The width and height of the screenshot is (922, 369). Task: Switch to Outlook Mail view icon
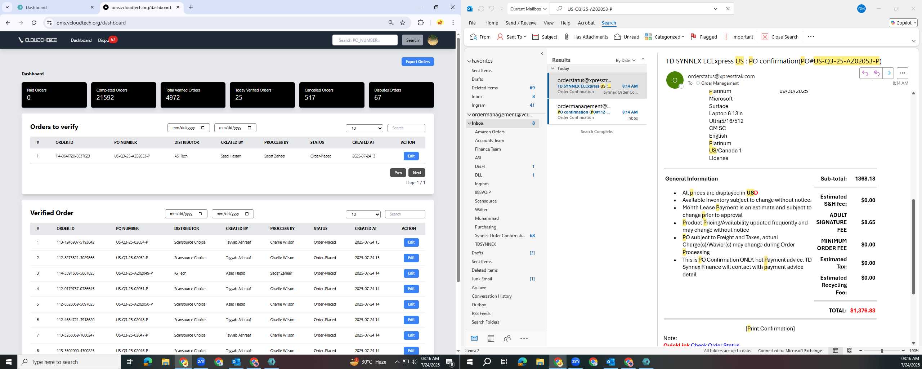coord(474,338)
